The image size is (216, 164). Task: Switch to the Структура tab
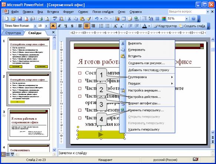tap(13, 33)
